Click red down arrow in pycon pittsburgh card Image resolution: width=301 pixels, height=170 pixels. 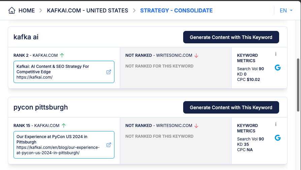tap(197, 126)
